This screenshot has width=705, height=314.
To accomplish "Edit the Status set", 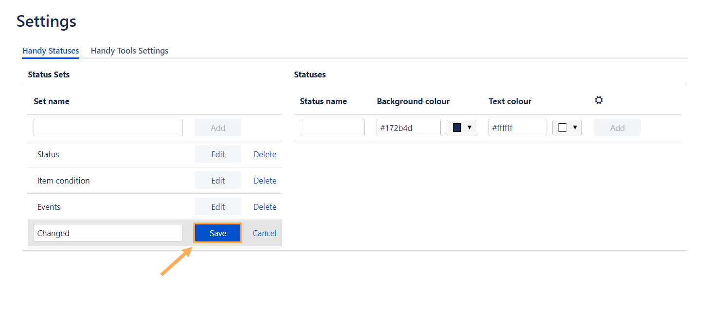I will (x=218, y=154).
